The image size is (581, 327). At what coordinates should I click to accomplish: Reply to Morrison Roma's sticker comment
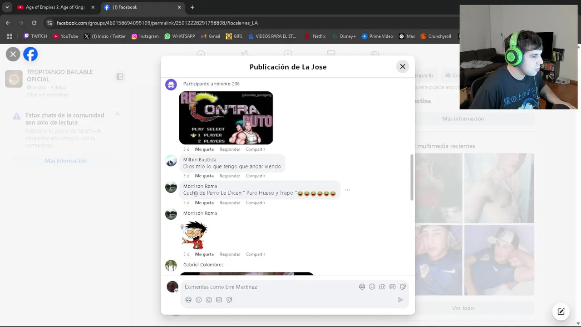tap(230, 254)
